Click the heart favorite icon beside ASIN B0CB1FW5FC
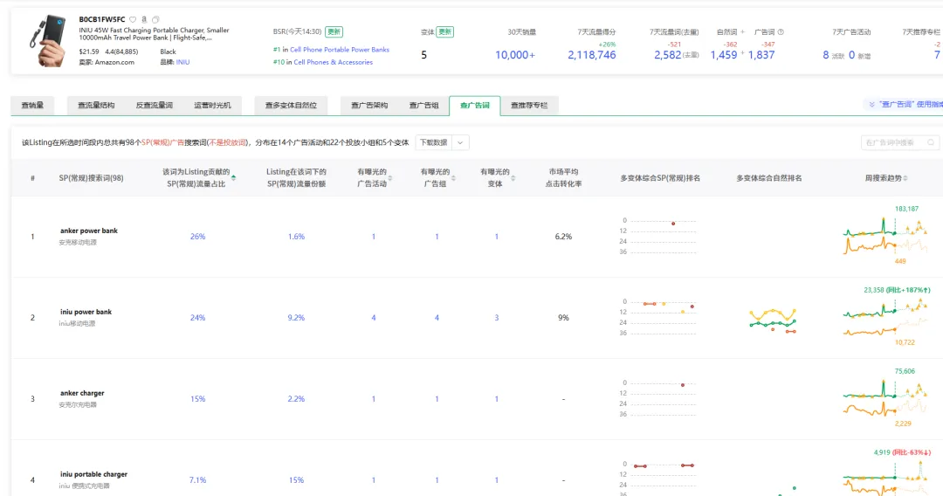Viewport: 943px width, 496px height. click(133, 20)
